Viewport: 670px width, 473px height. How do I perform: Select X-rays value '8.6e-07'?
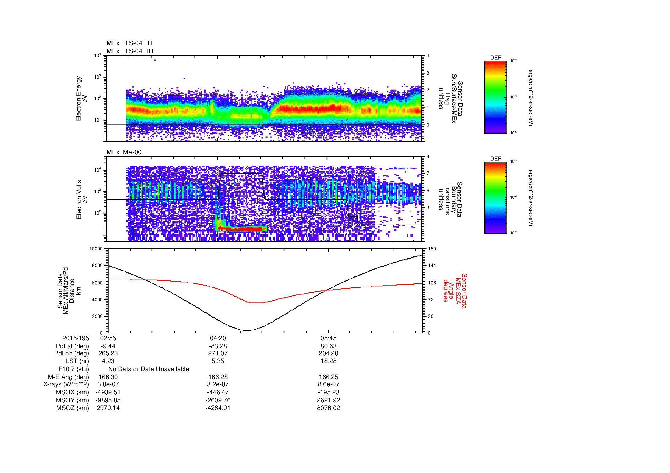328,384
